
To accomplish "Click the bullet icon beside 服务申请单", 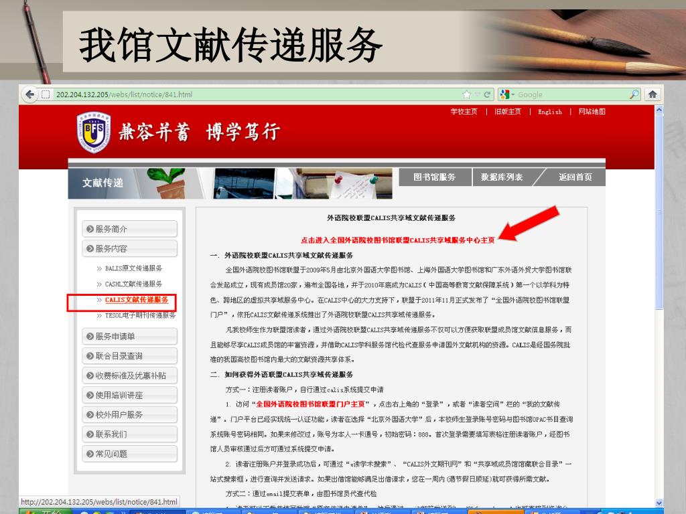I will [x=90, y=336].
